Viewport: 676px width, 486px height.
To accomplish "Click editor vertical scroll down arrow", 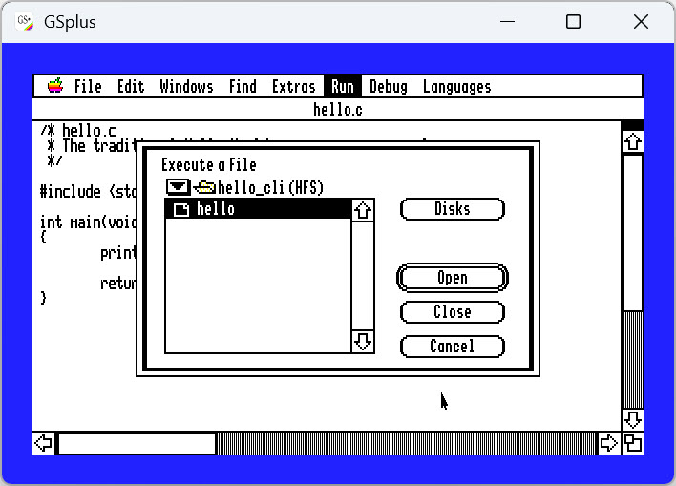I will (x=632, y=419).
